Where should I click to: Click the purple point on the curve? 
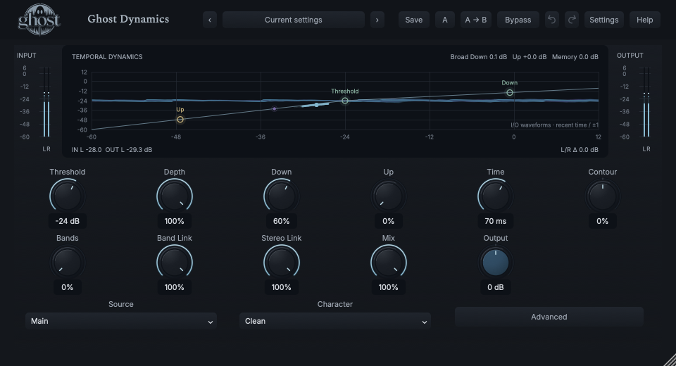click(x=274, y=108)
